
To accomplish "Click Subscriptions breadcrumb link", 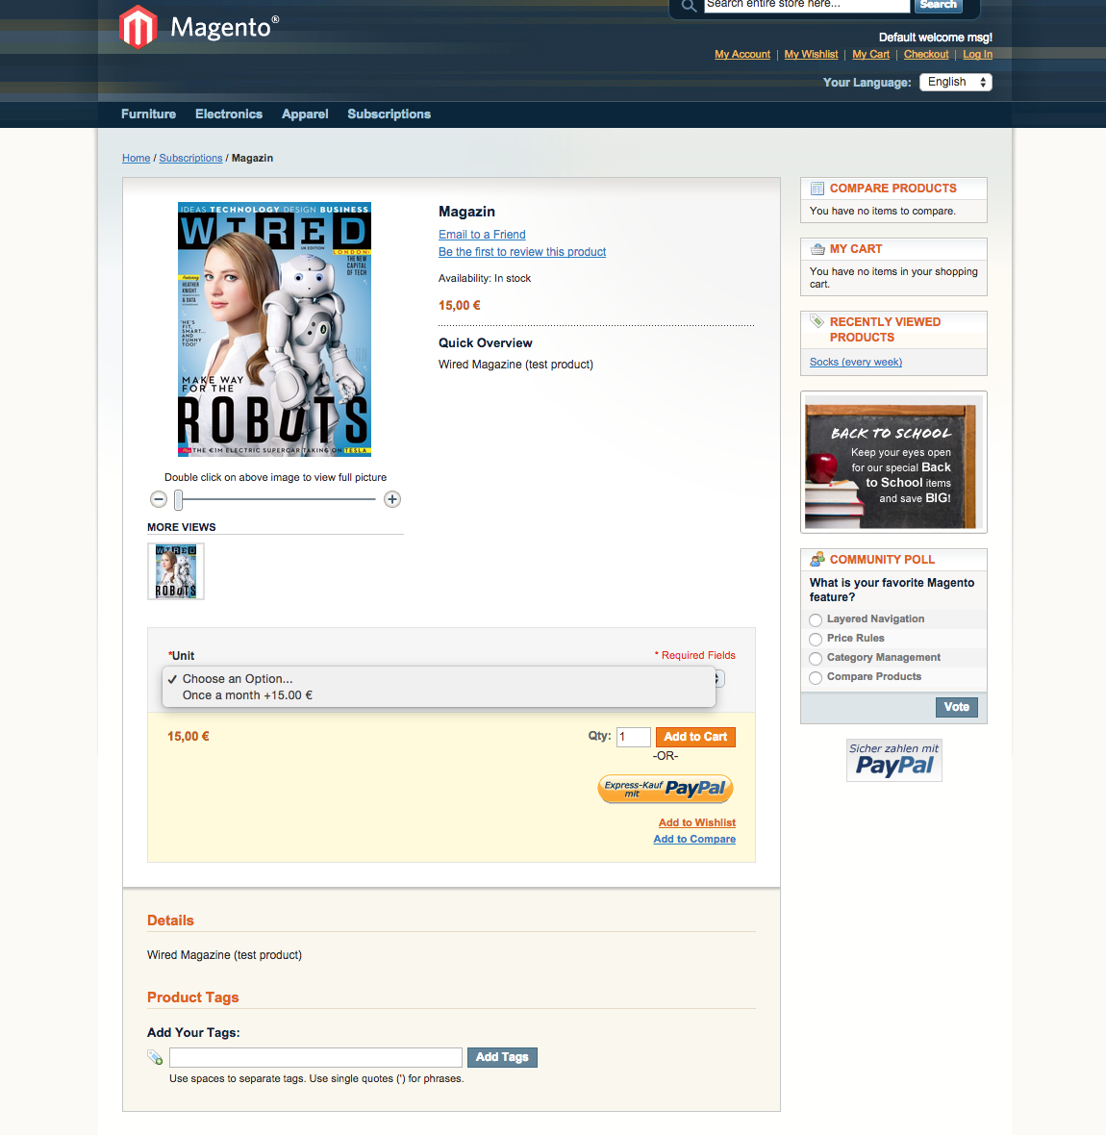I will (190, 158).
